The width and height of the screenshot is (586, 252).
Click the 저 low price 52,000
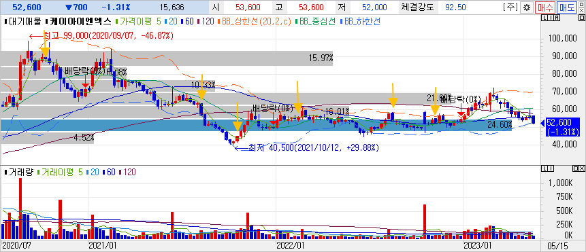pyautogui.click(x=374, y=7)
